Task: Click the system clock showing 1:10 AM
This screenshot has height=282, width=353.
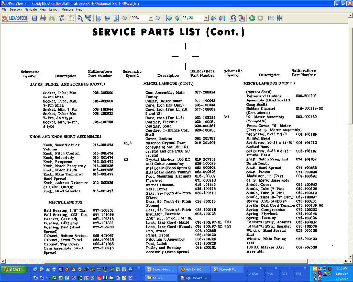Action: click(x=342, y=268)
